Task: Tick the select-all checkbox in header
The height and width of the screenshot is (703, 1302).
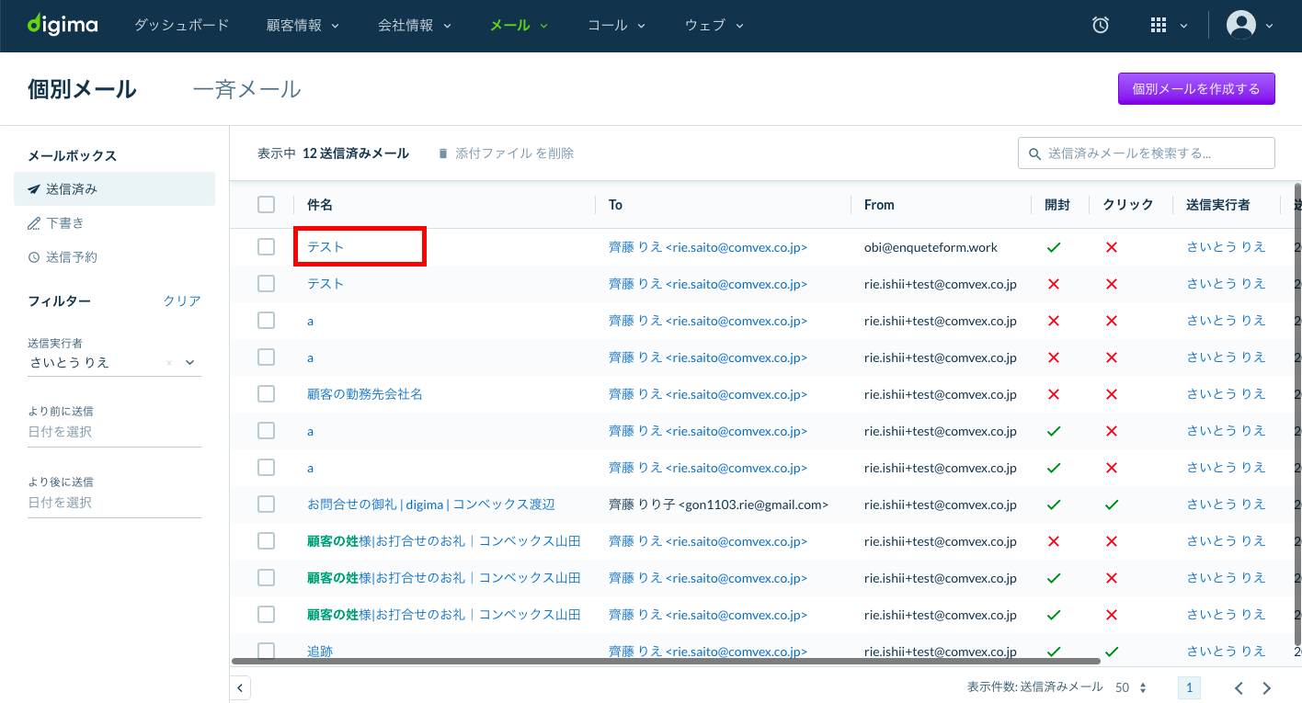Action: coord(267,204)
